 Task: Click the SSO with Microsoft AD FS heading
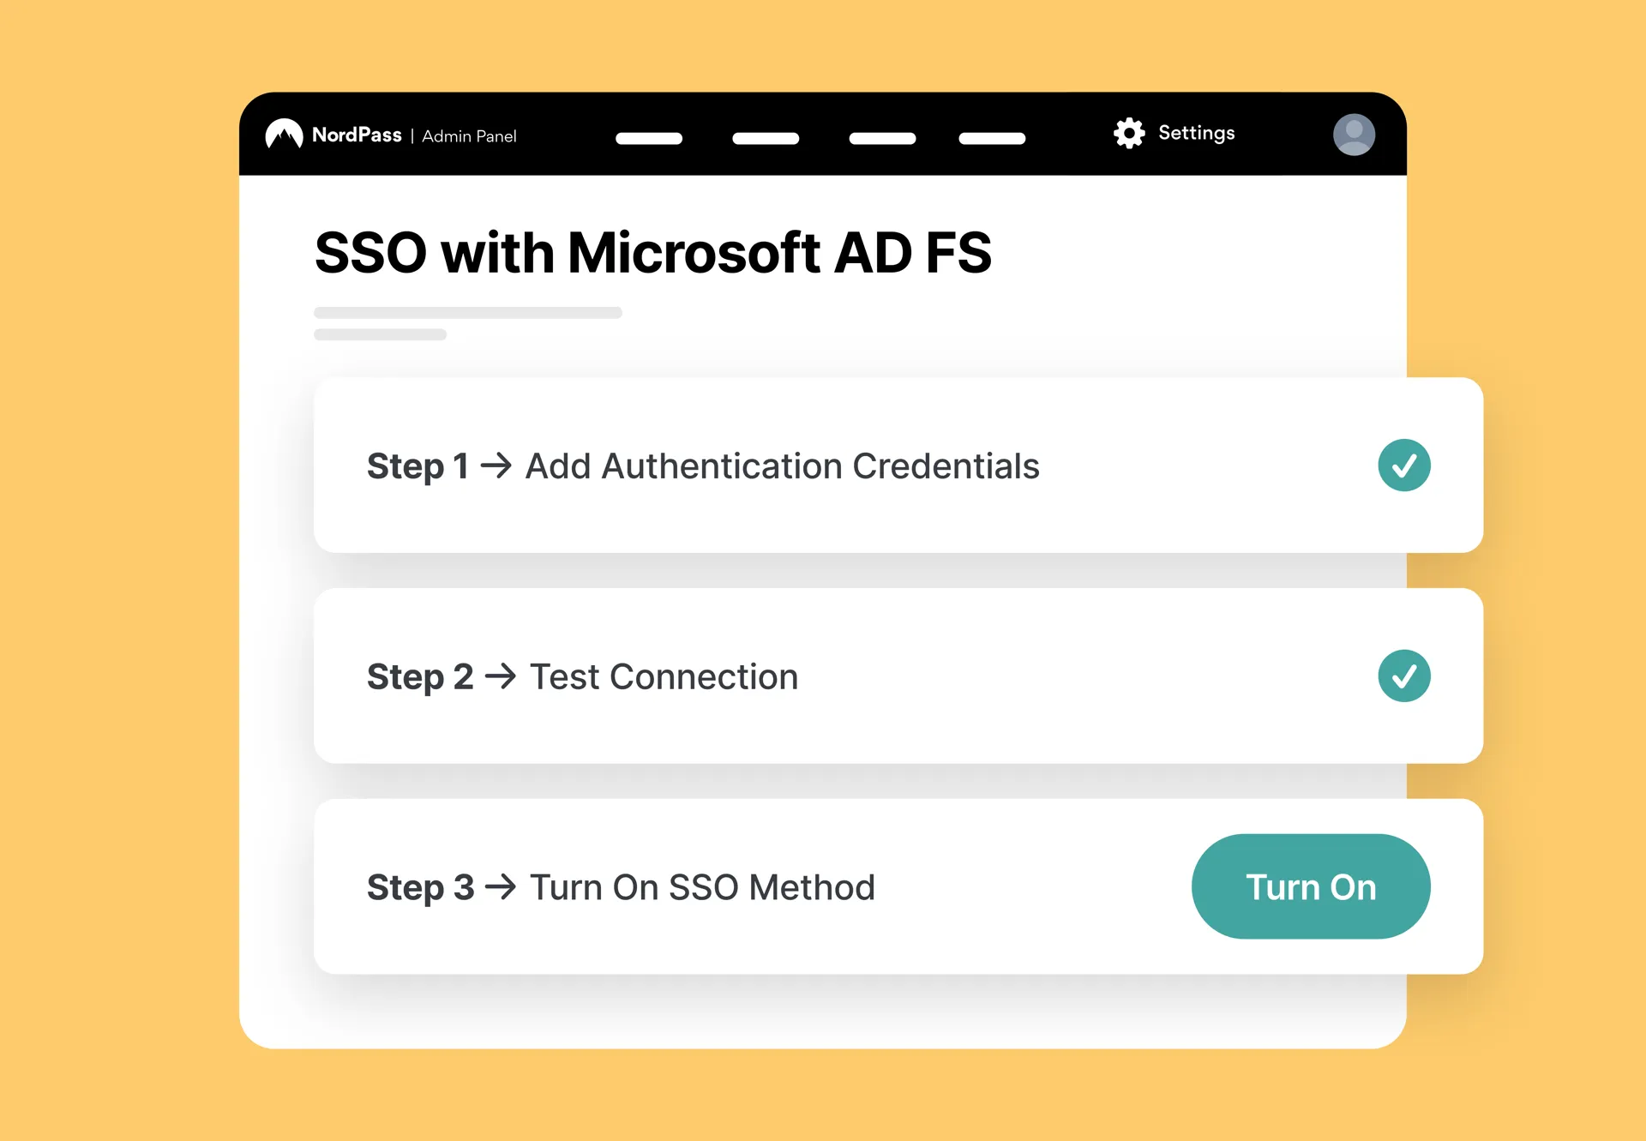coord(652,253)
